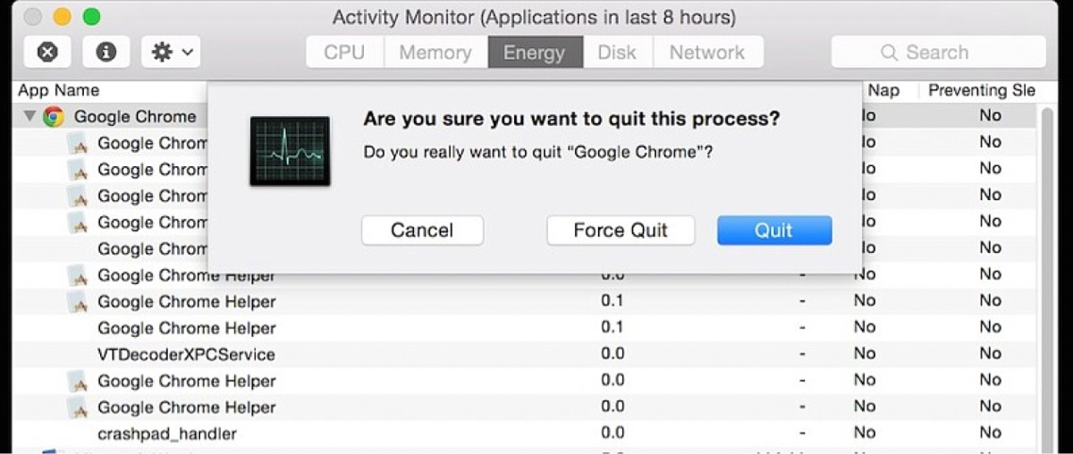Switch to the CPU tab
This screenshot has height=454, width=1073.
click(x=344, y=52)
